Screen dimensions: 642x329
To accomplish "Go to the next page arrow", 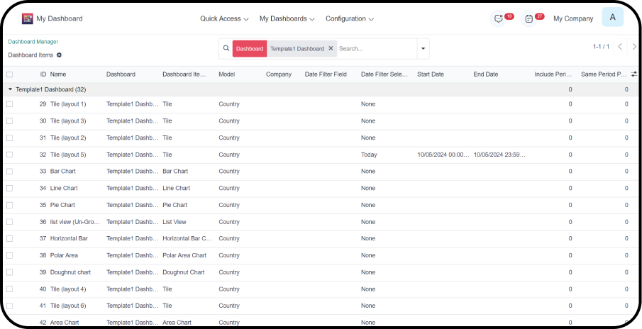I will [634, 47].
